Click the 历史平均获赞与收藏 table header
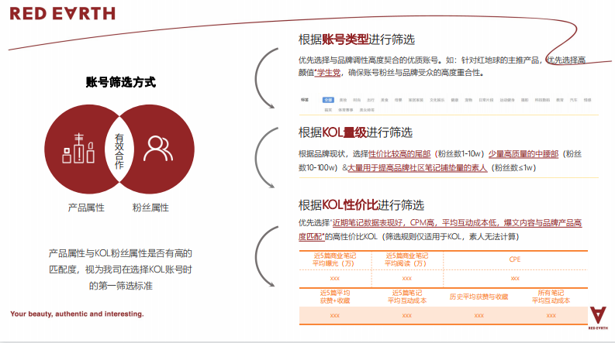This screenshot has width=615, height=343. coord(479,297)
